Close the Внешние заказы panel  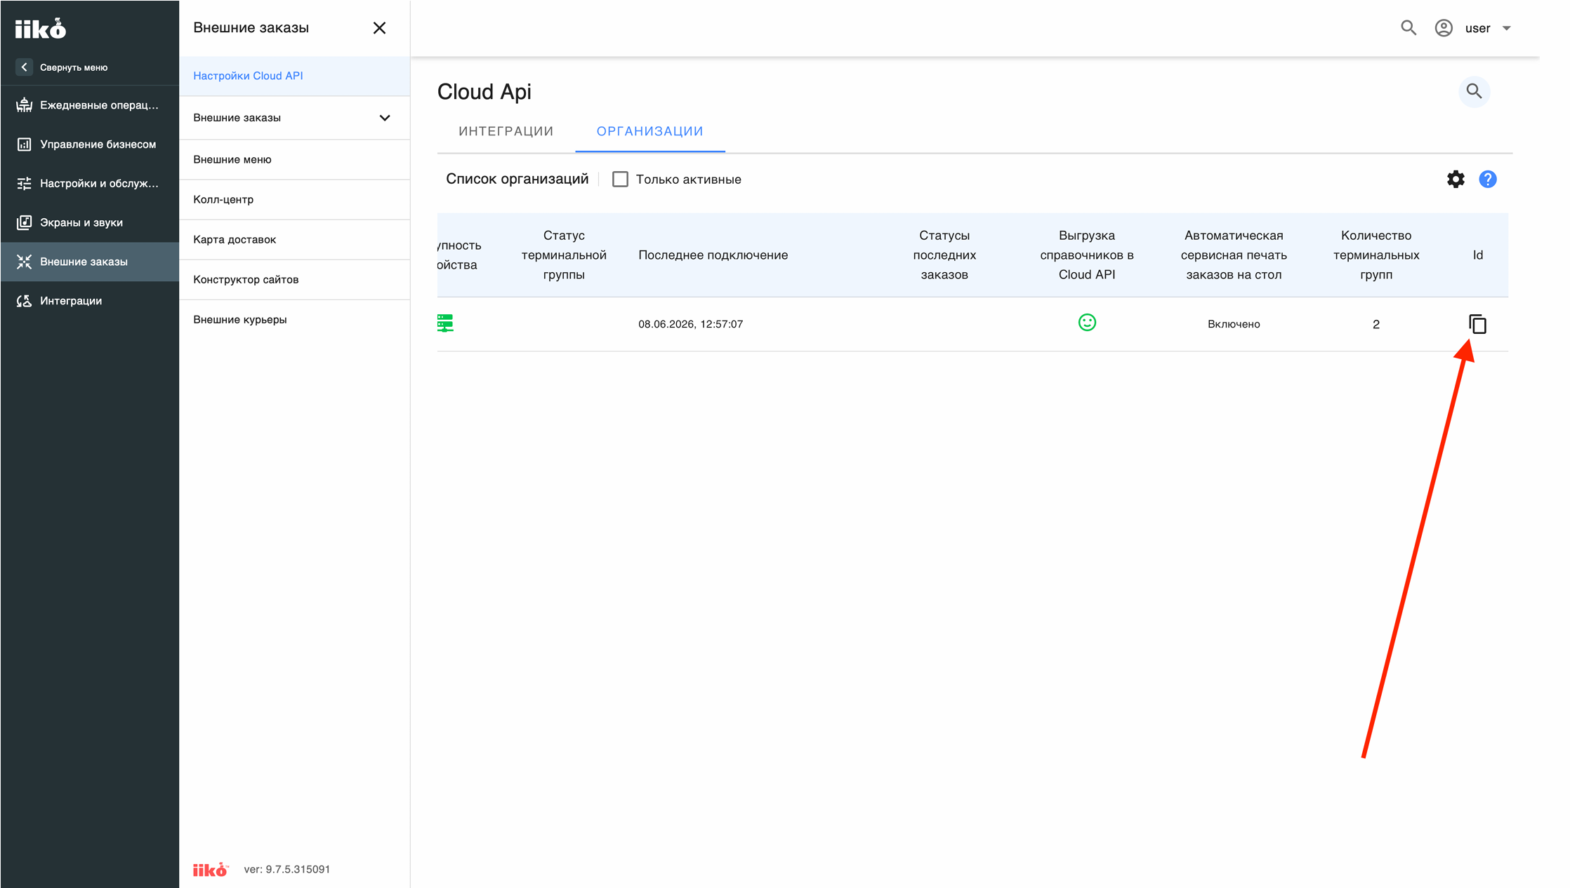click(379, 28)
